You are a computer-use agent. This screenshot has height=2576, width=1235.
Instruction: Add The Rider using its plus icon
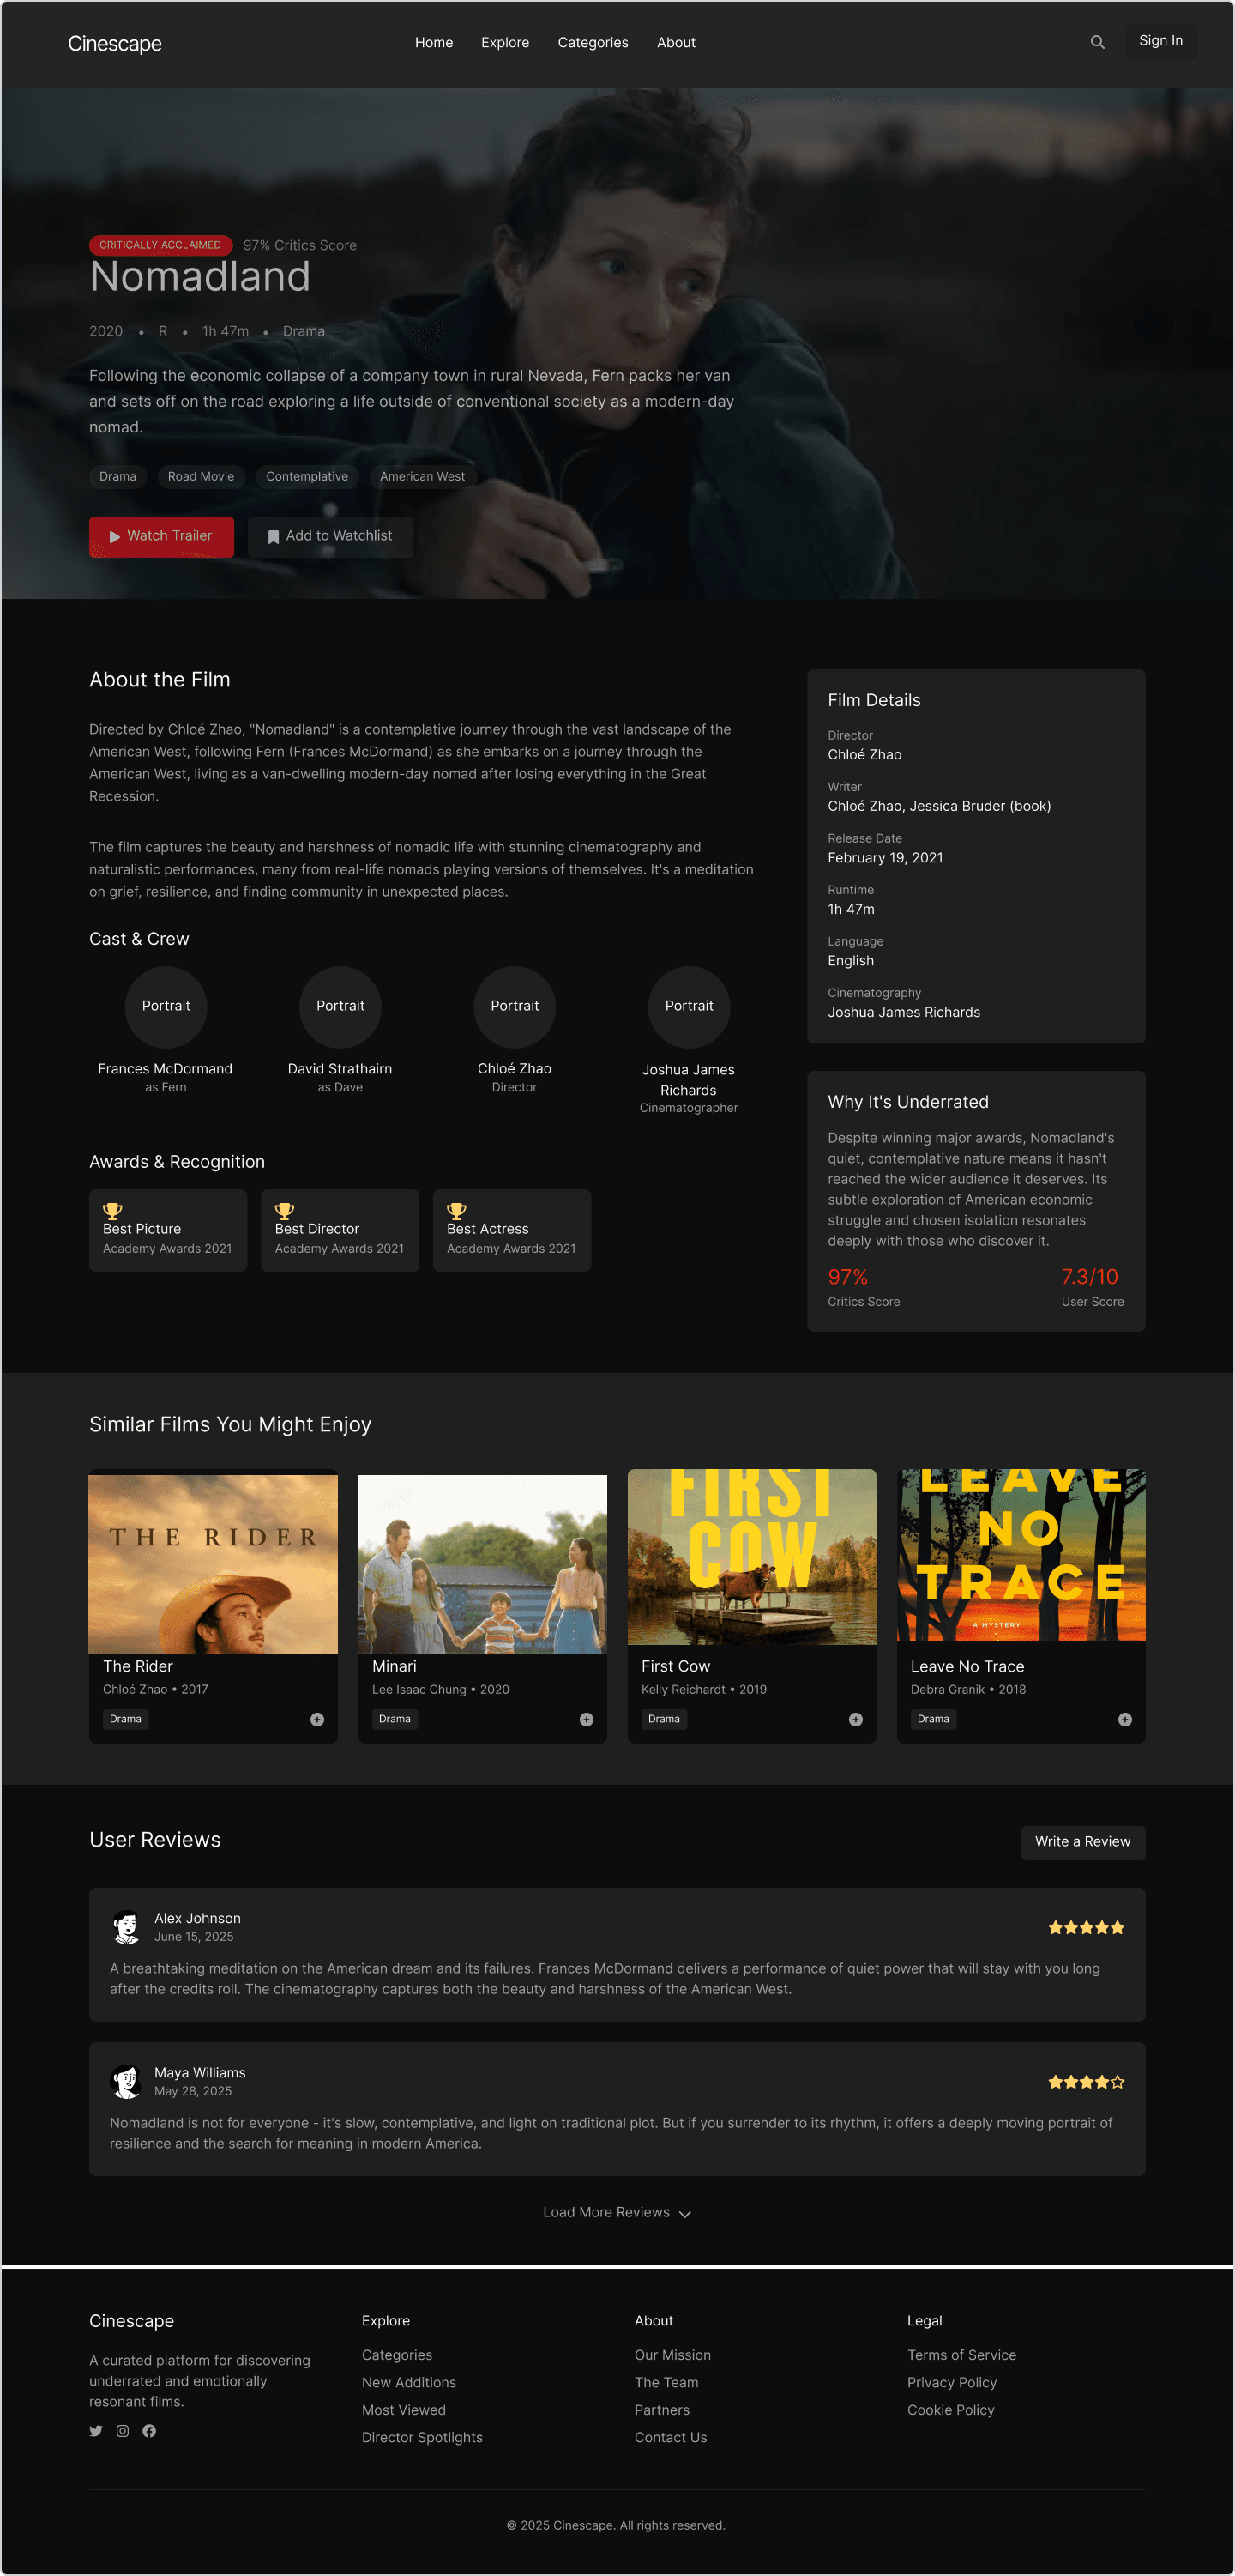(x=316, y=1719)
